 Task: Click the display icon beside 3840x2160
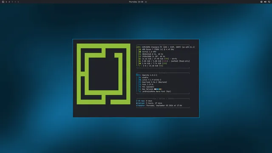coord(140,54)
